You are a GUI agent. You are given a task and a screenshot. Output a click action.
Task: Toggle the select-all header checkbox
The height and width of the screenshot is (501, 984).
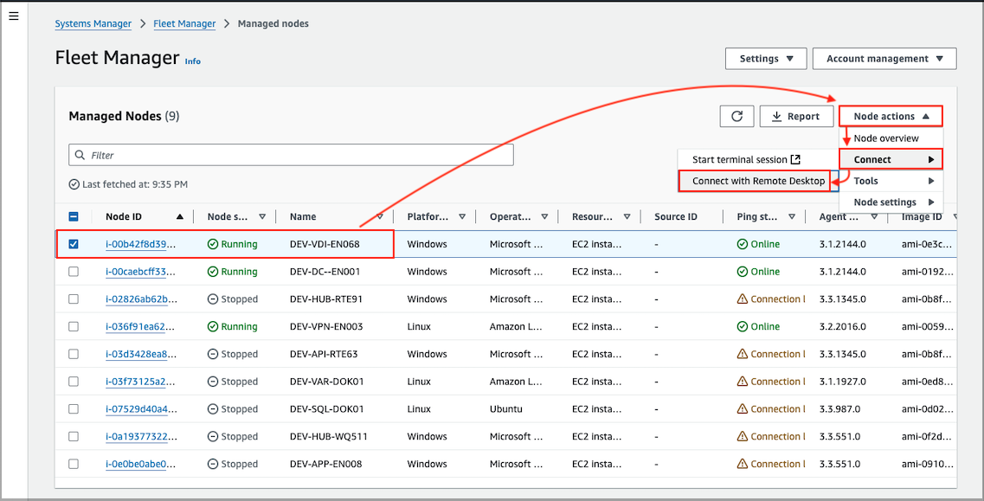74,217
